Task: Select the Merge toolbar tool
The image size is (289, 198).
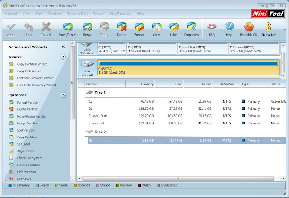Action: coord(87,29)
